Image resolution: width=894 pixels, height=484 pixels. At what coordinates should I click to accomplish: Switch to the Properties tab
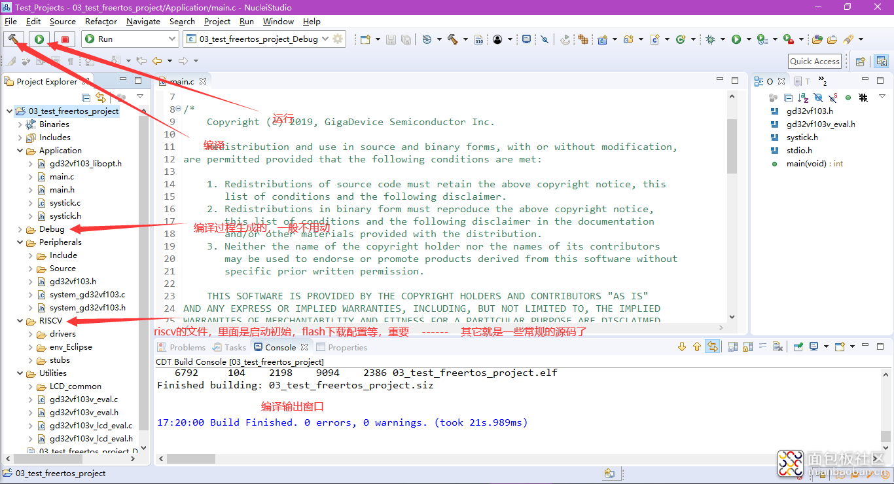click(342, 347)
